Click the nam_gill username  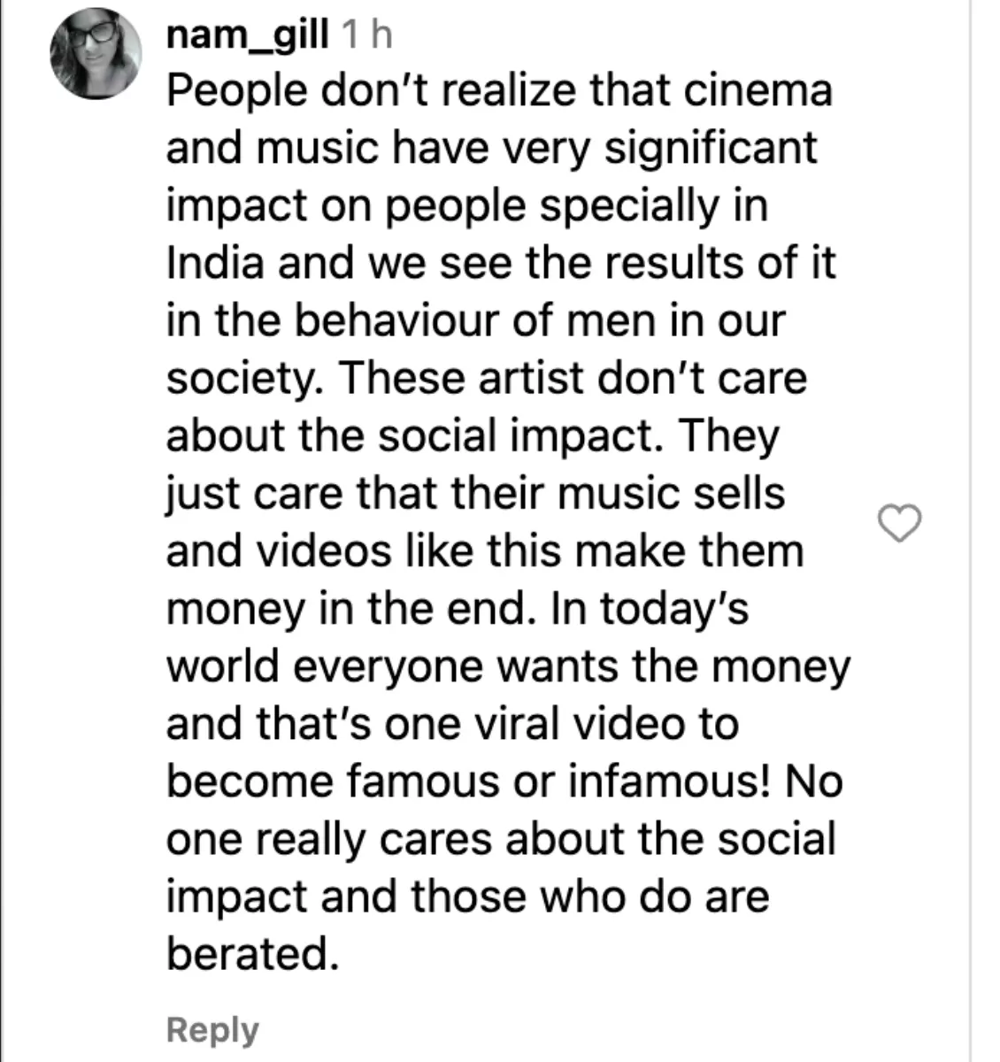(247, 35)
